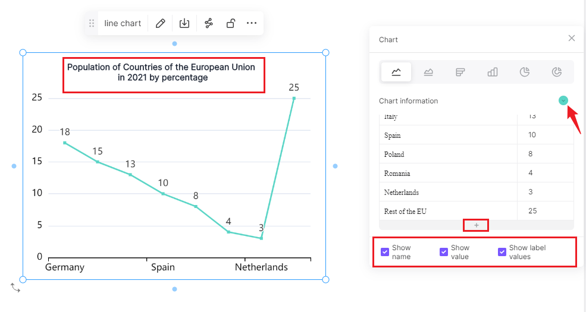Toggle the lock icon in toolbar

point(231,23)
